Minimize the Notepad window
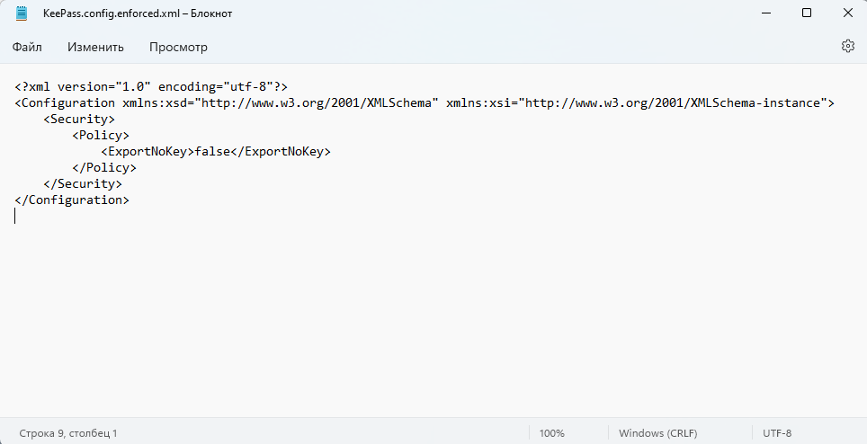 765,13
